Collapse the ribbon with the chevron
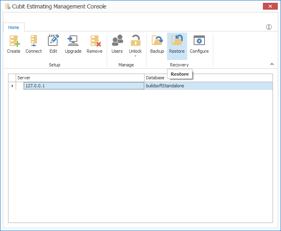The image size is (281, 231). click(272, 64)
